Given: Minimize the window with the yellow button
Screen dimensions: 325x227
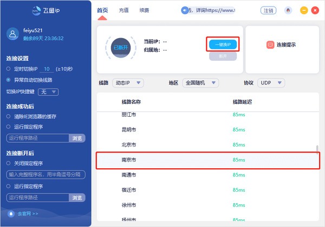Looking at the screenshot, I should 304,10.
